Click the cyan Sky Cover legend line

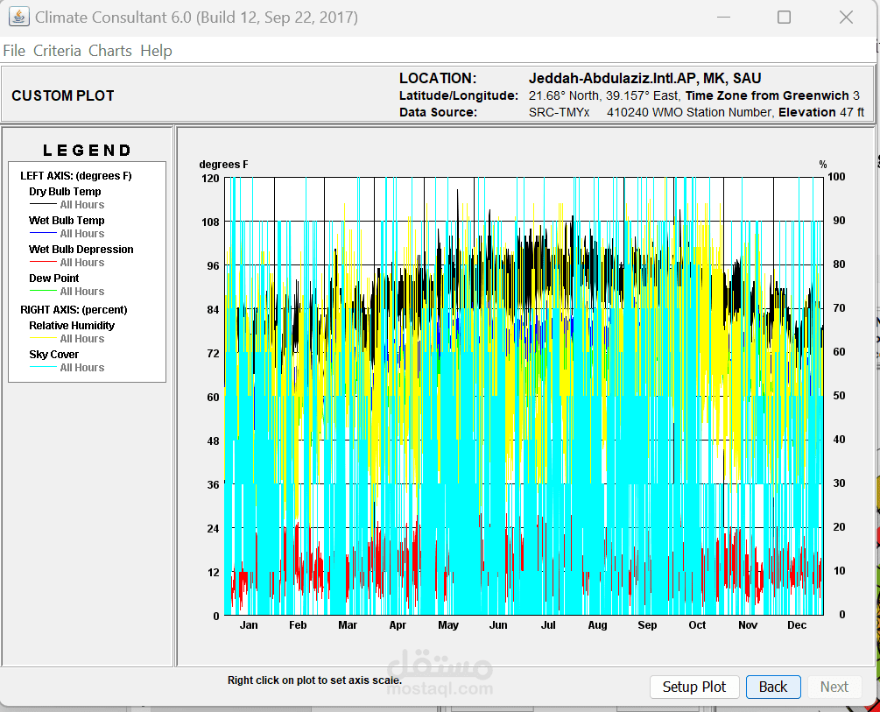pyautogui.click(x=43, y=368)
